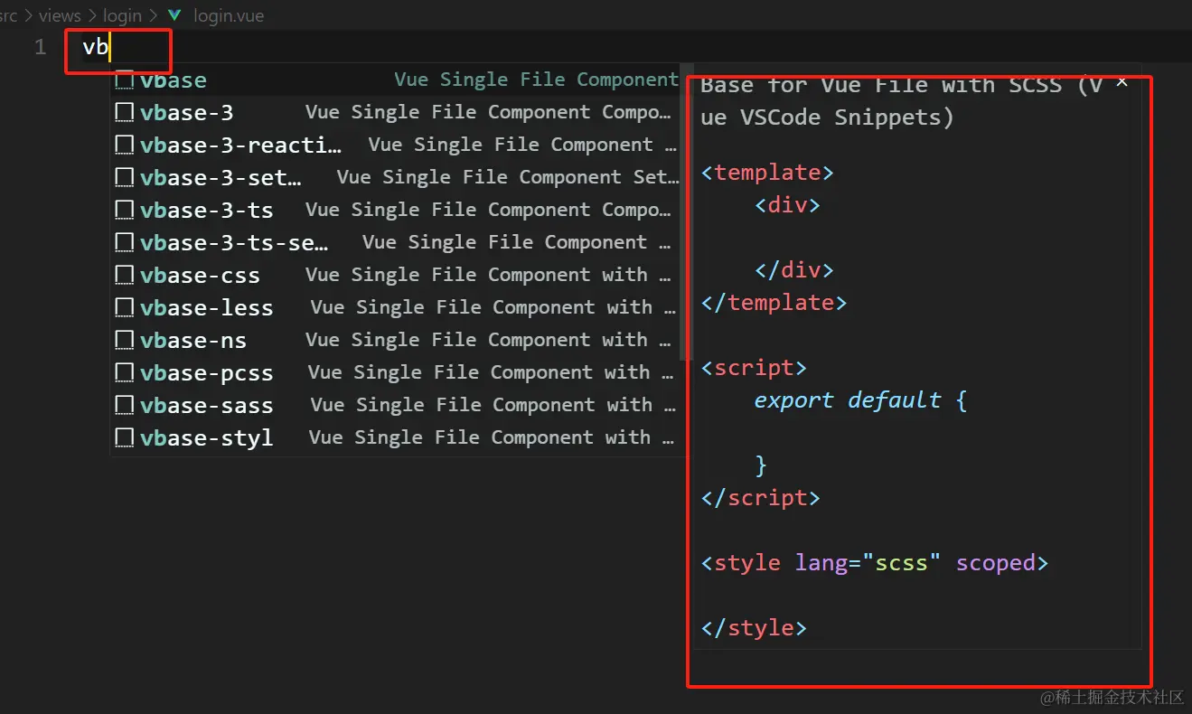Click the snippet icon beside vbase-less
The image size is (1192, 714).
(125, 307)
